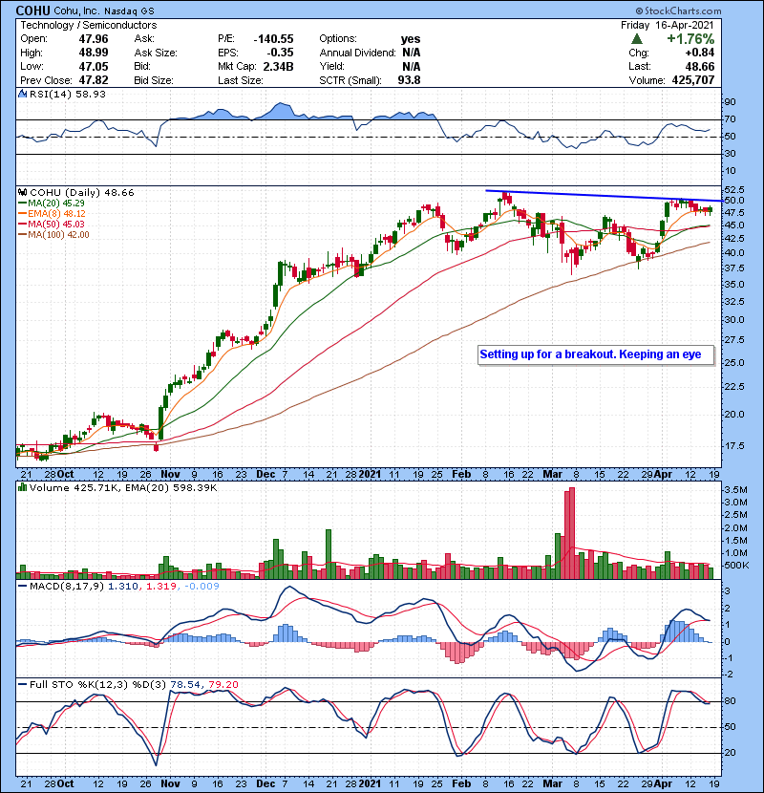Viewport: 764px width, 793px height.
Task: Click the Volume 425.71K, EMA(20) label
Action: point(123,487)
